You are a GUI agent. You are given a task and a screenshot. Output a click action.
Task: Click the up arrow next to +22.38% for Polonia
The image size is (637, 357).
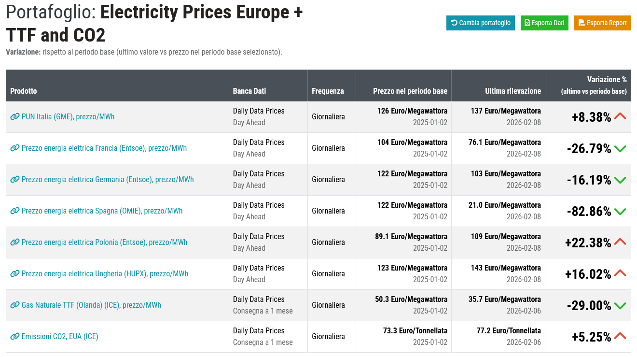620,242
